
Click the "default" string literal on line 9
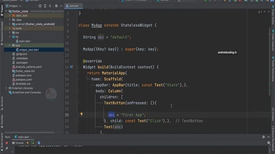click(x=120, y=37)
